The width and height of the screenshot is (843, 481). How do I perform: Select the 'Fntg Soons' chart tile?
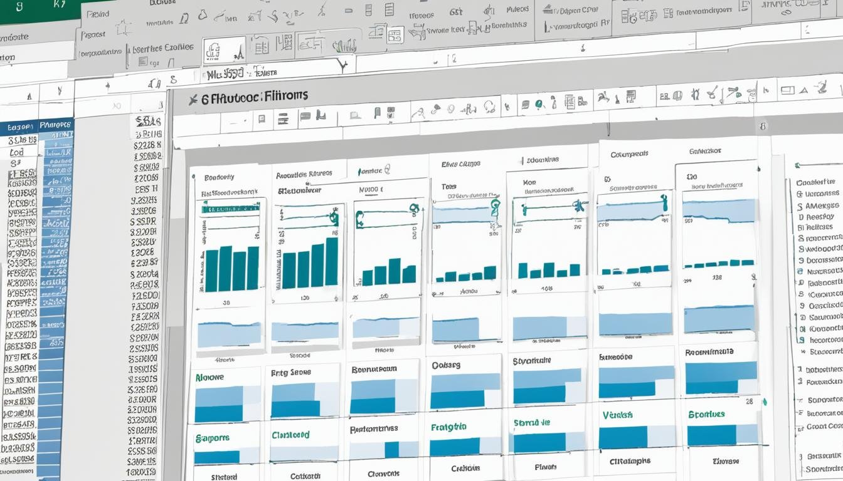304,391
